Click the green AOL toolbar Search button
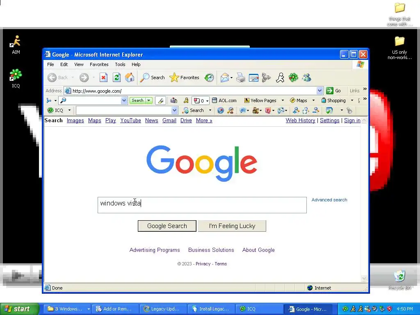 click(x=138, y=100)
